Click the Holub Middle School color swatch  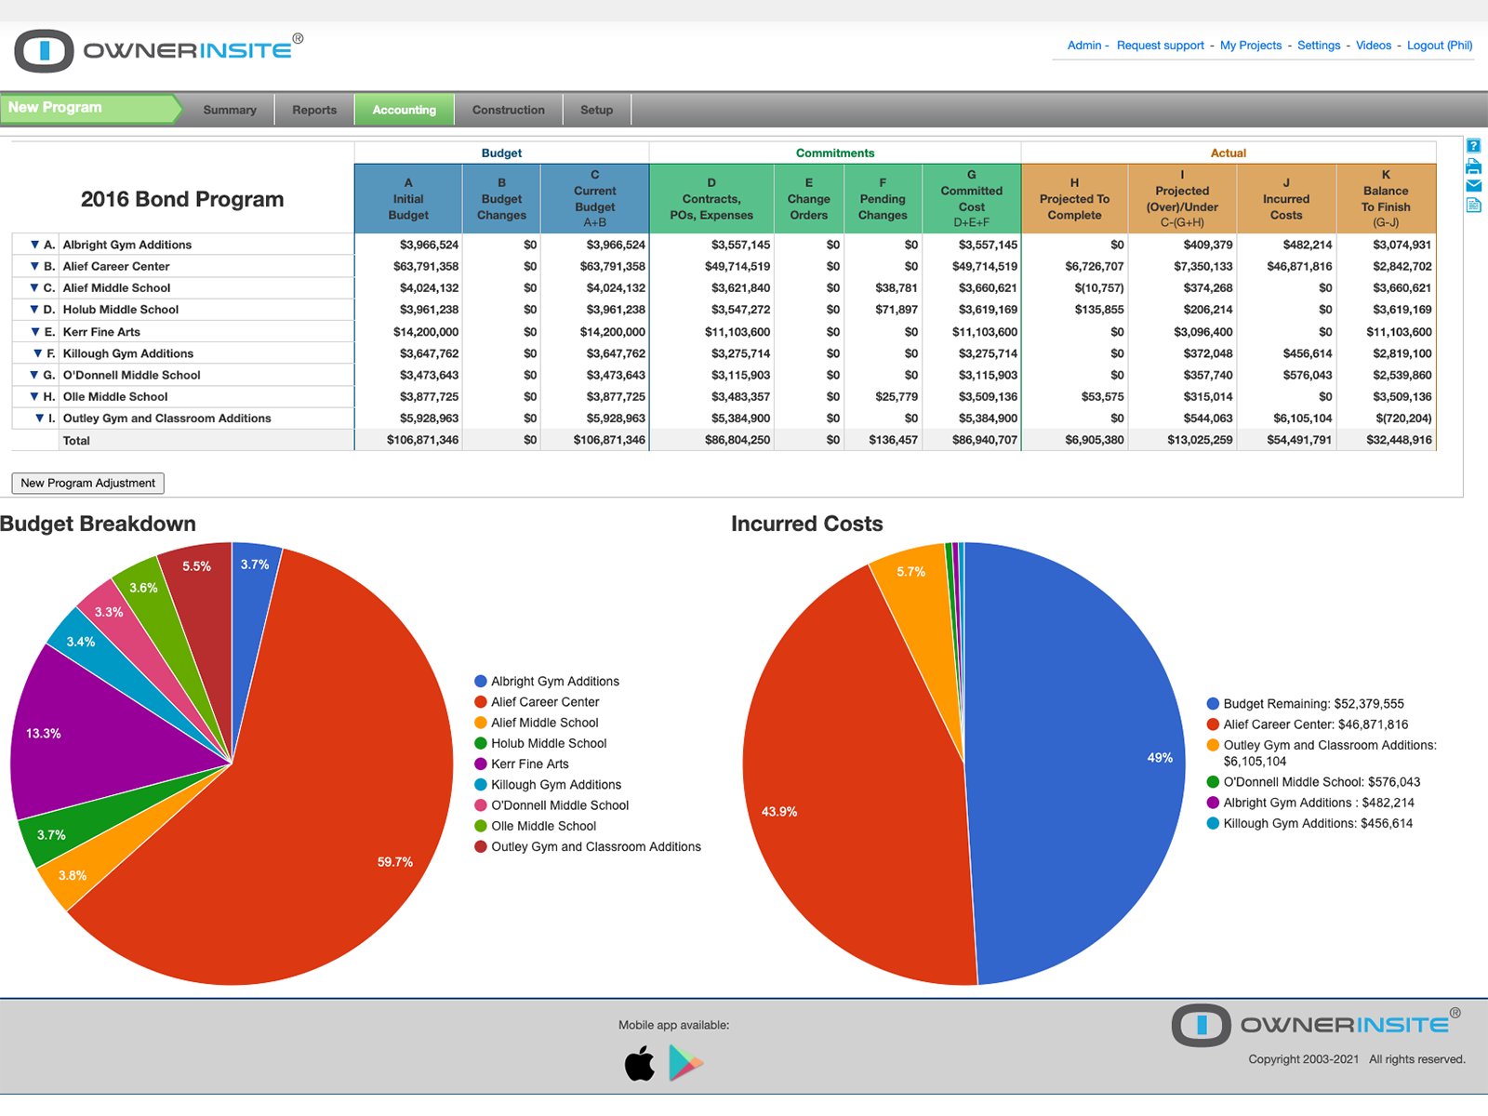(481, 743)
